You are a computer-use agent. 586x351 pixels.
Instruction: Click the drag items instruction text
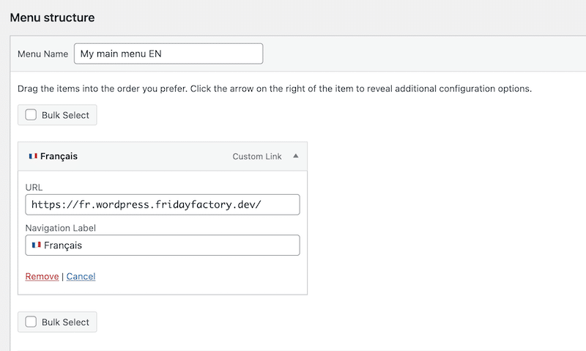pos(275,89)
